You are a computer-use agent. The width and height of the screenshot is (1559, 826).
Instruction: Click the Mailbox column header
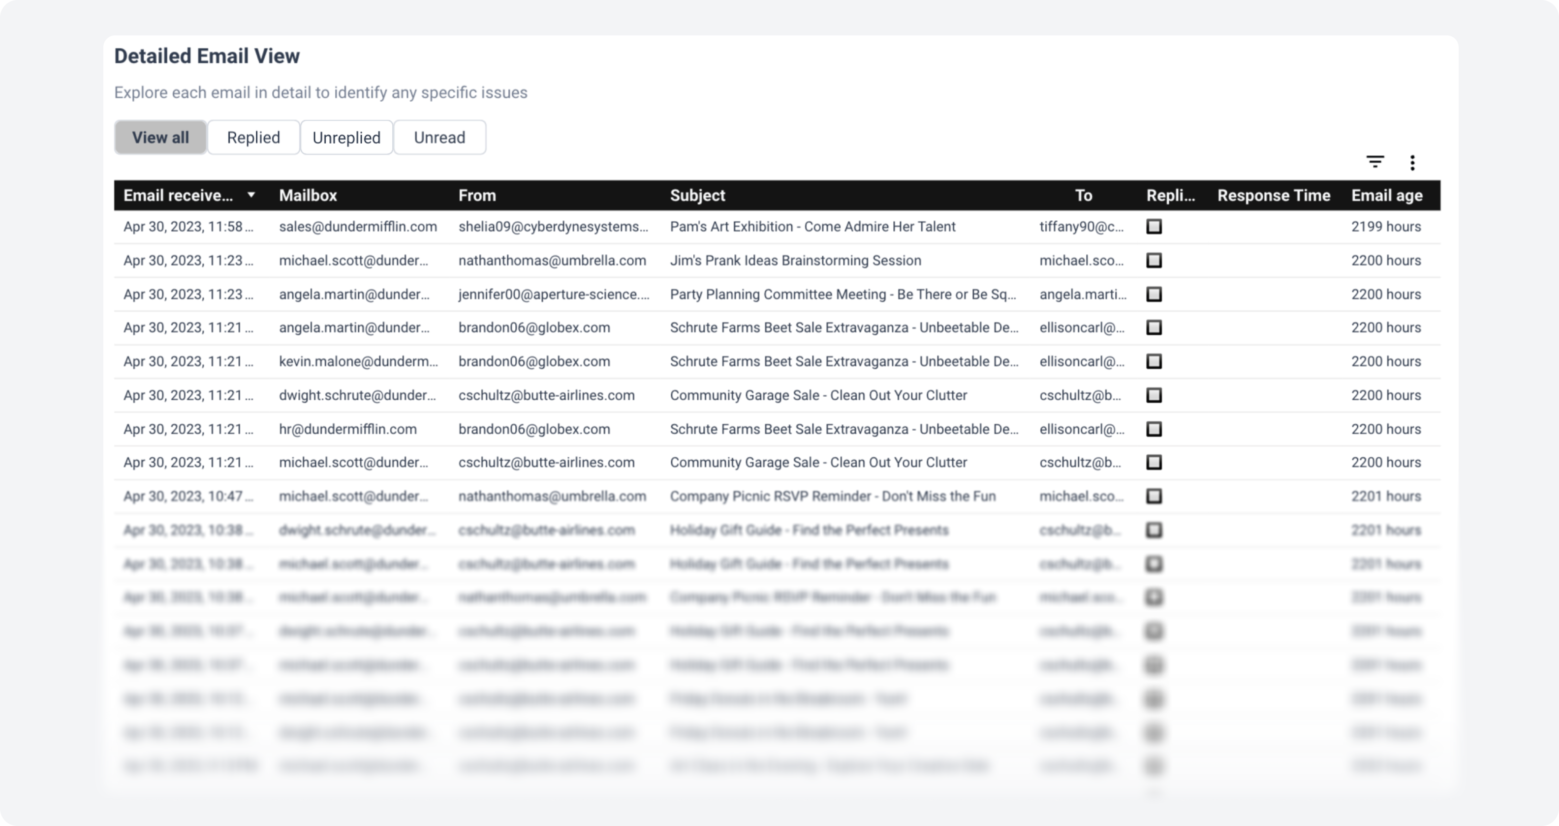(308, 195)
